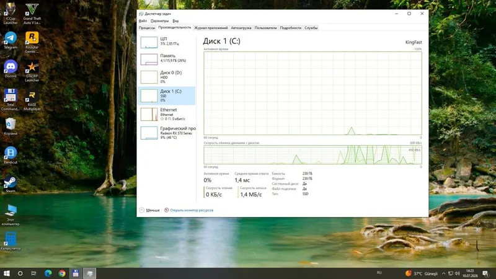The height and width of the screenshot is (279, 496).
Task: Select the CPU (ЦП) performance graph
Action: pos(167,42)
